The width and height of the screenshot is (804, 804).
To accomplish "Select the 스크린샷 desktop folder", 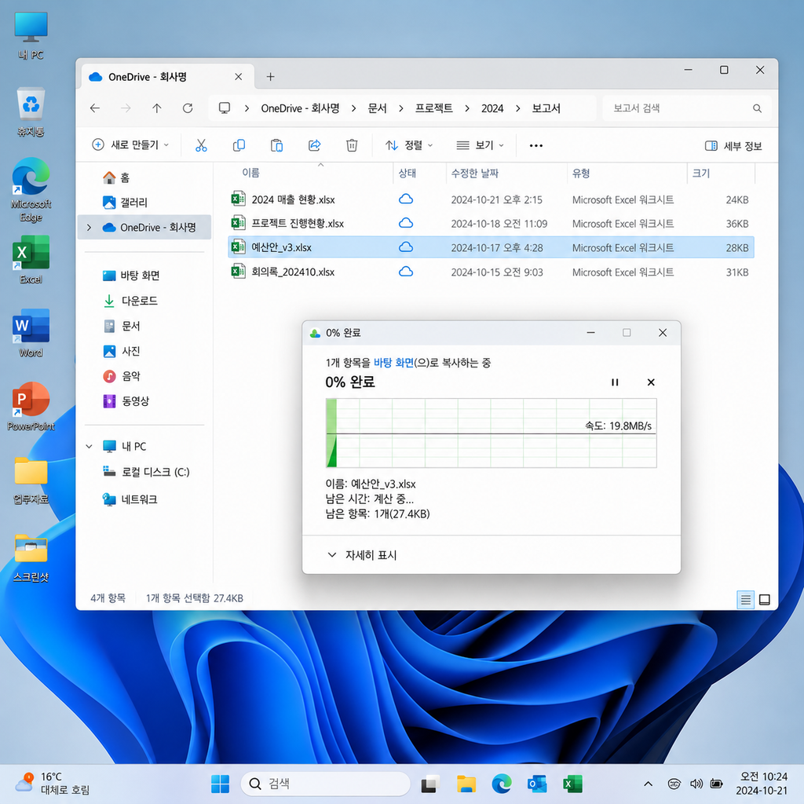I will [31, 558].
